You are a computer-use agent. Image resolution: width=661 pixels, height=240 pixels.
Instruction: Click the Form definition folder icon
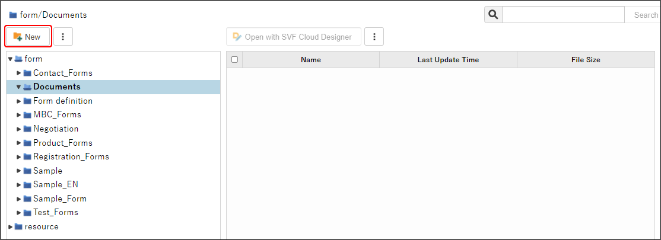point(27,101)
